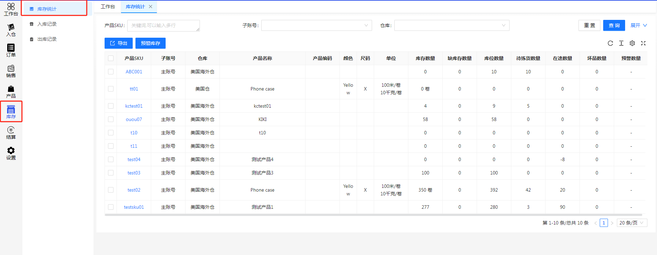Click the table refresh icon
This screenshot has width=657, height=255.
[610, 43]
